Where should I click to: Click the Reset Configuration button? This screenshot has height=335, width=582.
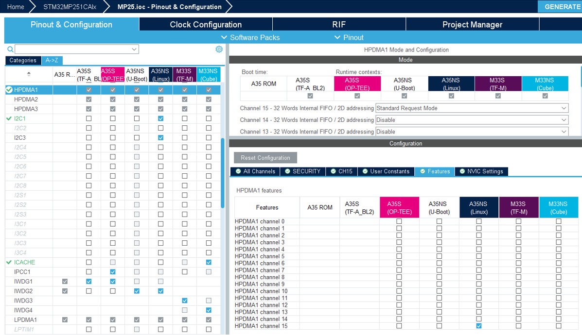click(265, 158)
